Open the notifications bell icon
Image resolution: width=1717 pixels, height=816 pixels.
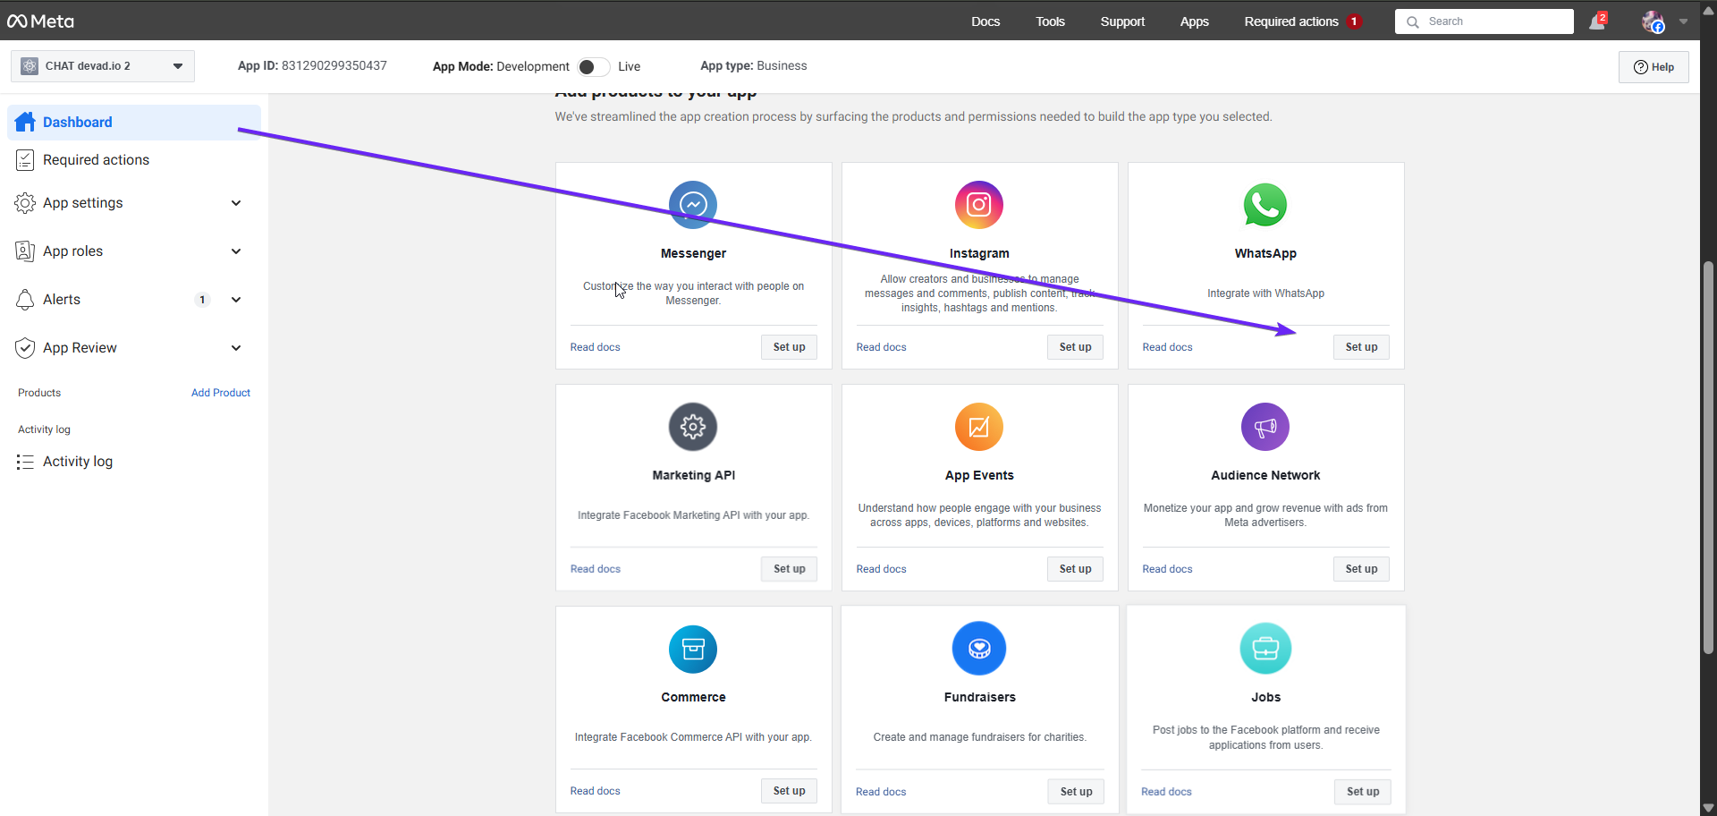pos(1597,21)
